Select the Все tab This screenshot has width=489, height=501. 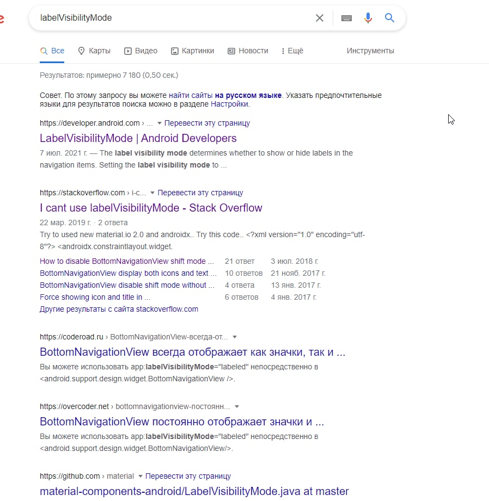pyautogui.click(x=52, y=51)
